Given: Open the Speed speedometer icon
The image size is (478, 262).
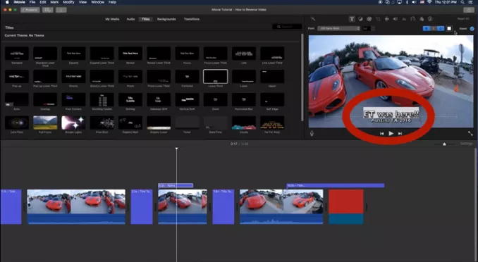Looking at the screenshot, I should point(412,19).
